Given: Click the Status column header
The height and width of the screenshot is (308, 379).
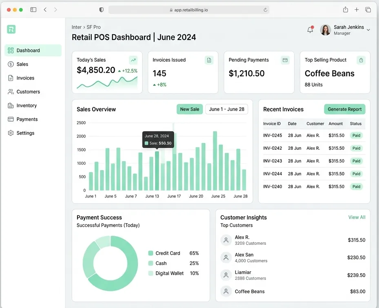Looking at the screenshot, I should click(356, 124).
